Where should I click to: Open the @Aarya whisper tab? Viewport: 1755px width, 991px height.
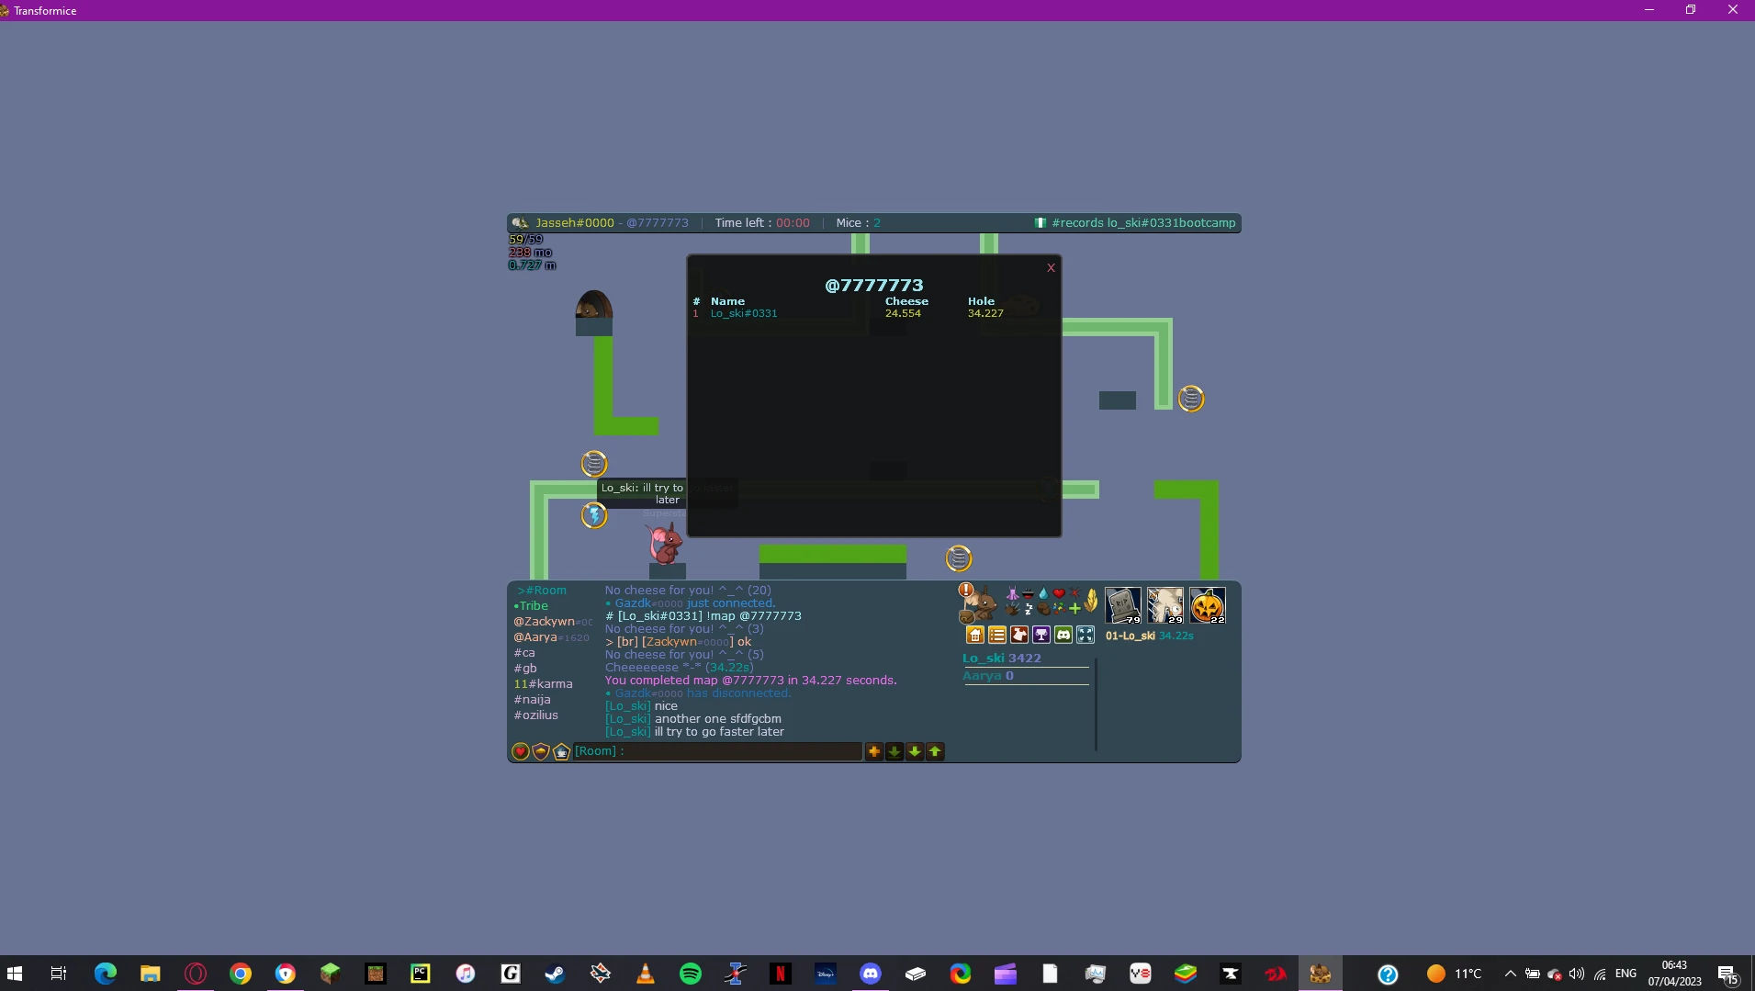(x=551, y=637)
